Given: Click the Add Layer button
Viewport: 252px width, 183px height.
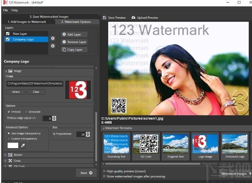Looking at the screenshot, I should click(x=75, y=34).
